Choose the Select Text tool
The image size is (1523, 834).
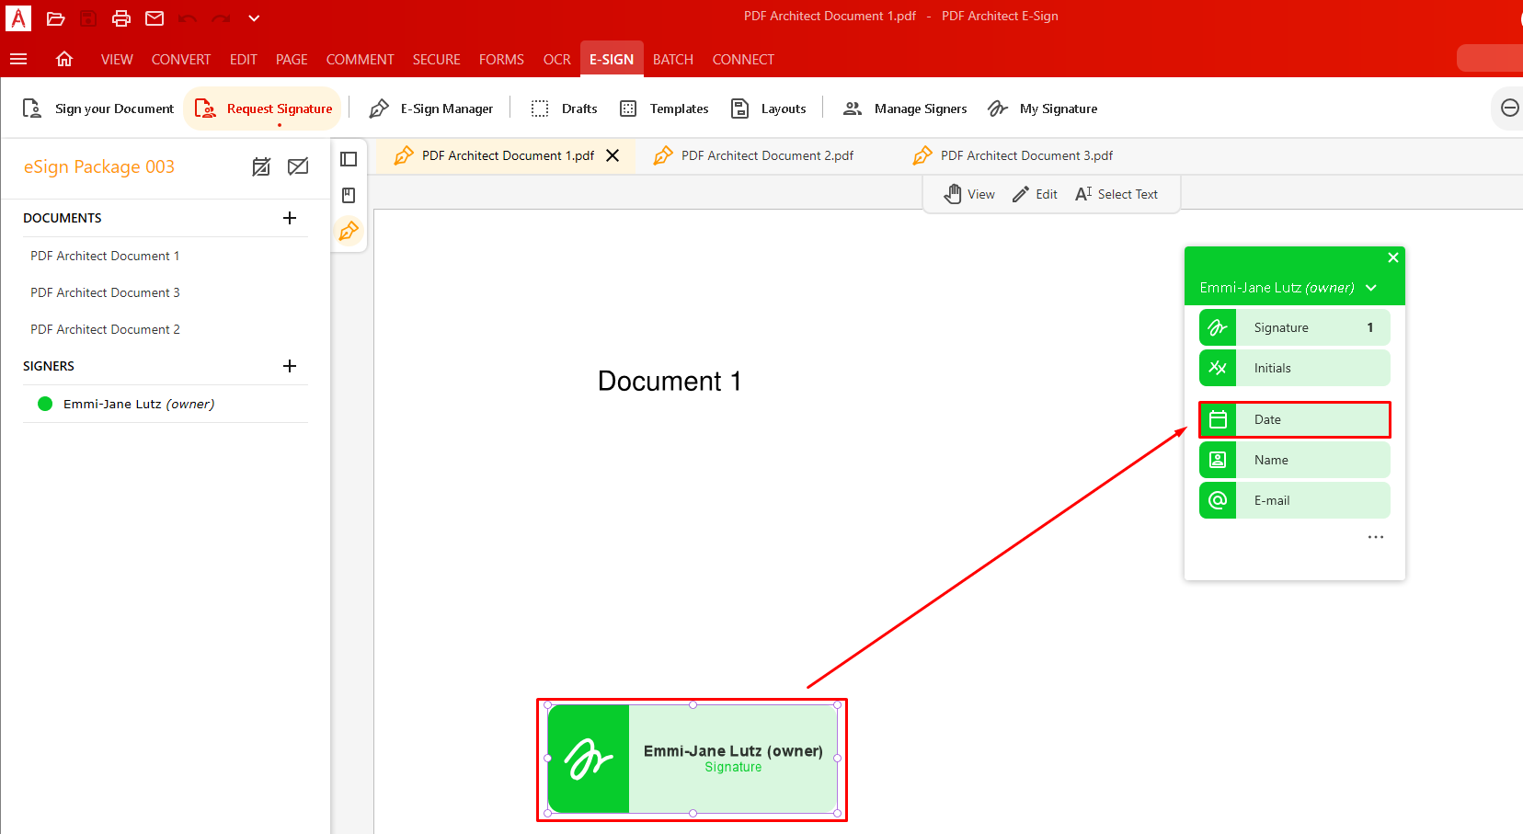click(x=1116, y=194)
